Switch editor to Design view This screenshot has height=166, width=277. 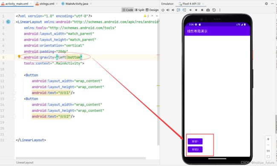pyautogui.click(x=152, y=10)
